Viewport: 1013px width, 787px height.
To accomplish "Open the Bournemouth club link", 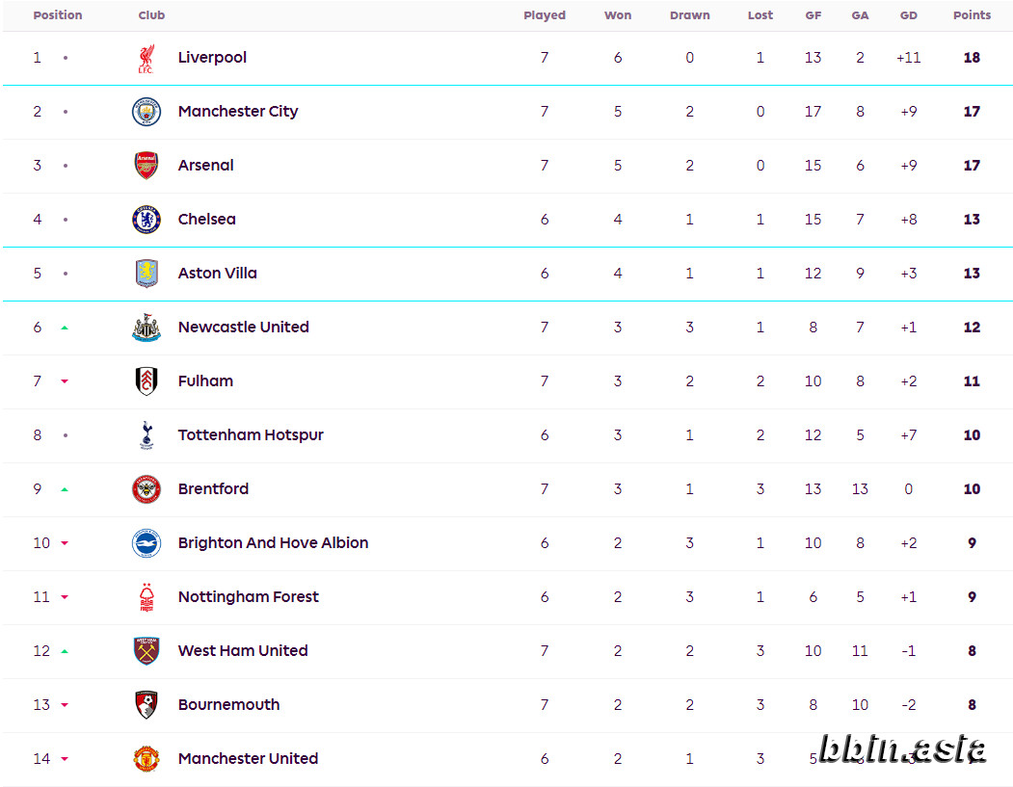I will pos(228,704).
